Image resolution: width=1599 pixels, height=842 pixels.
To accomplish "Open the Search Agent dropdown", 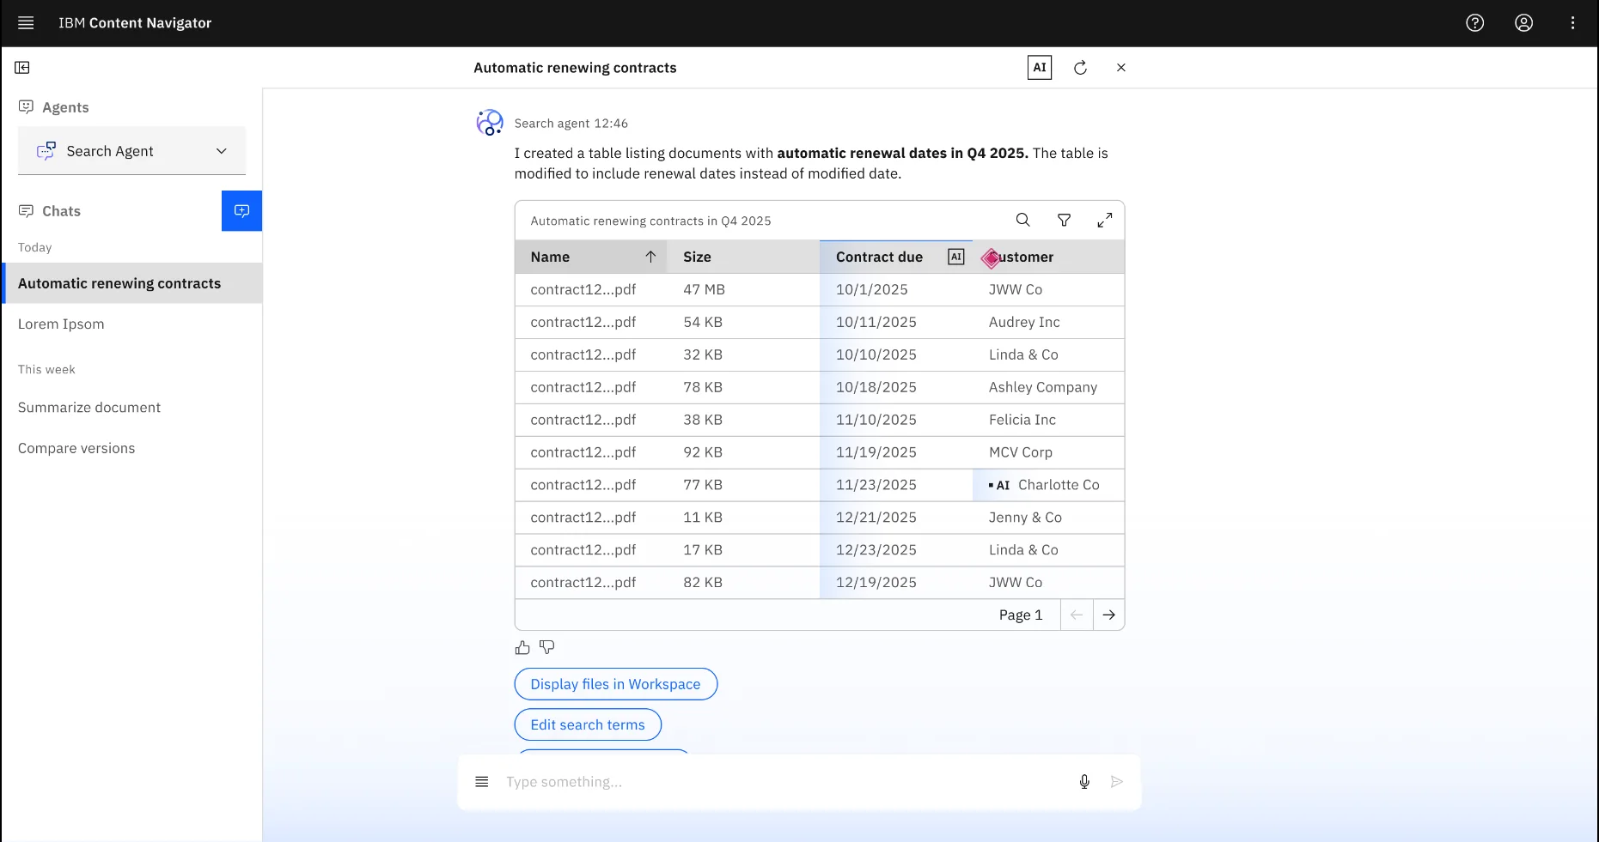I will [x=131, y=151].
